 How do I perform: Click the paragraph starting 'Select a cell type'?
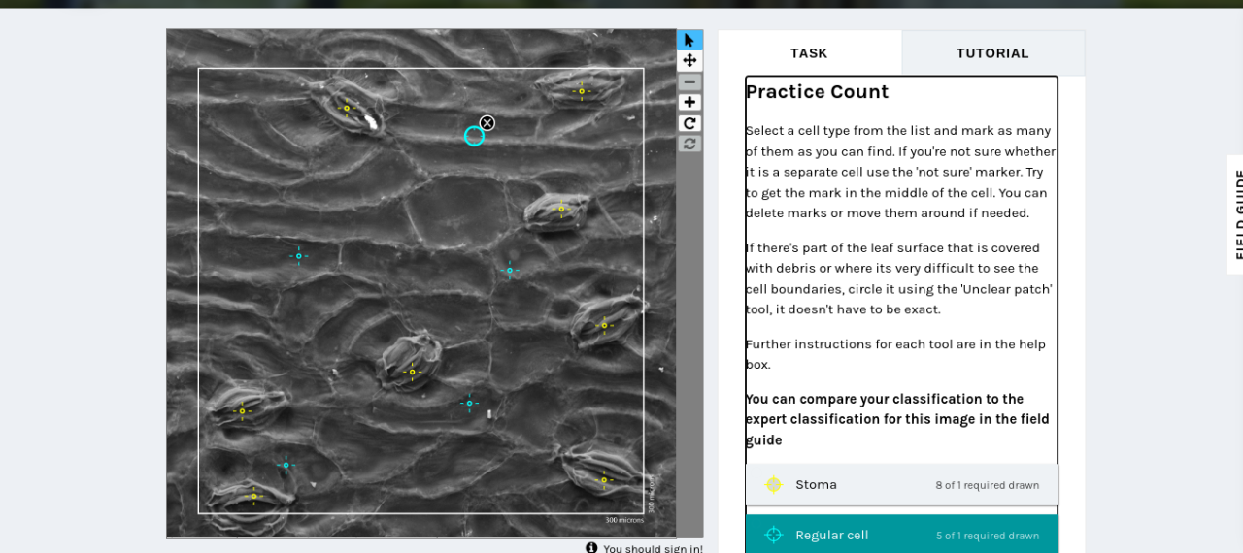[900, 172]
